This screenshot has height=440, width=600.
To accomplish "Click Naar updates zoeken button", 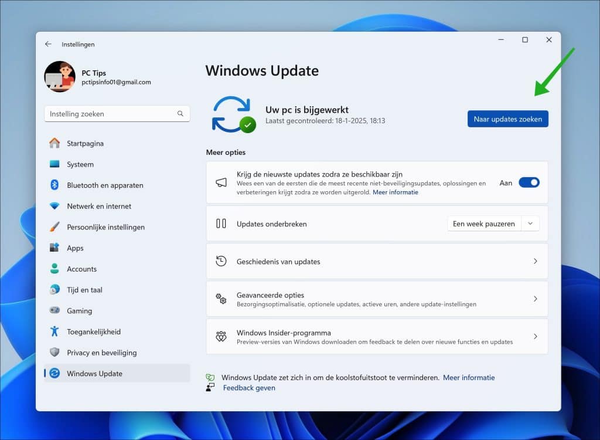I will 508,119.
